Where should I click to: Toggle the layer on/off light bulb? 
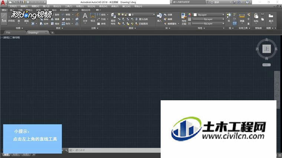(119, 14)
